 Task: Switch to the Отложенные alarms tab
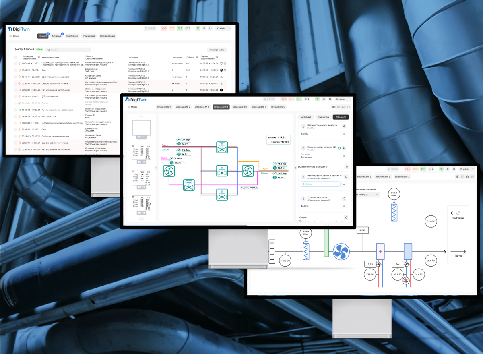coord(89,36)
